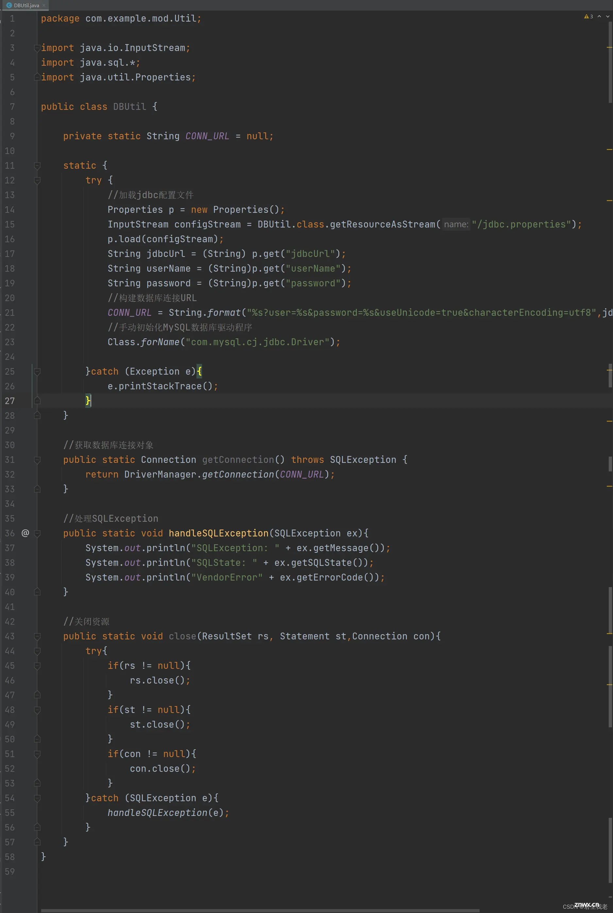Click 'p.load(configStream);' statement
This screenshot has width=613, height=913.
pos(165,239)
